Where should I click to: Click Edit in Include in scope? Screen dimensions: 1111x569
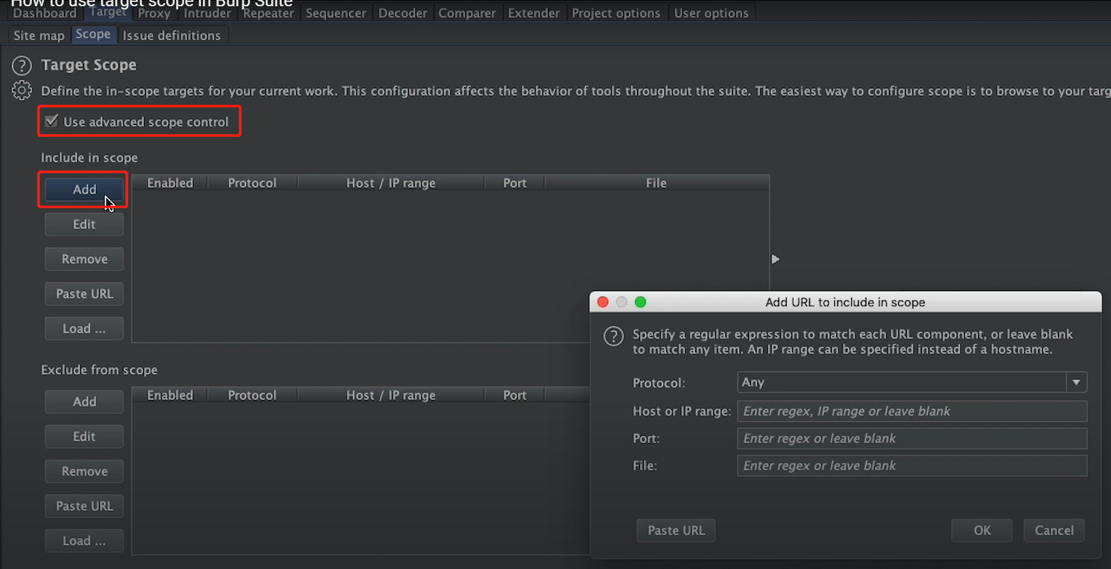point(84,224)
